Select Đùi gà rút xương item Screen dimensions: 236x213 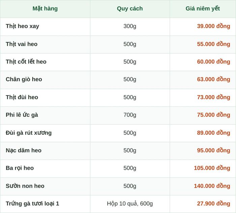tap(29, 133)
